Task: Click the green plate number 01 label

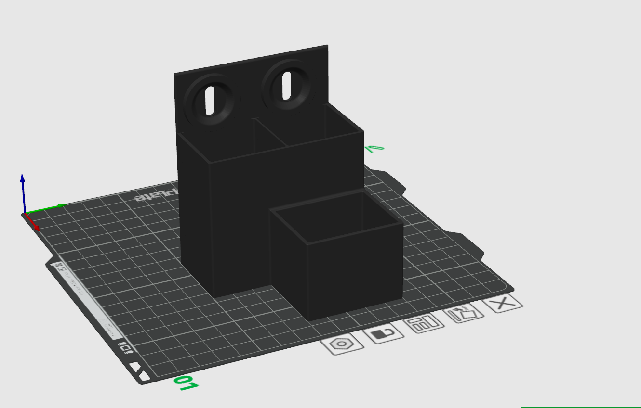Action: coord(186,382)
